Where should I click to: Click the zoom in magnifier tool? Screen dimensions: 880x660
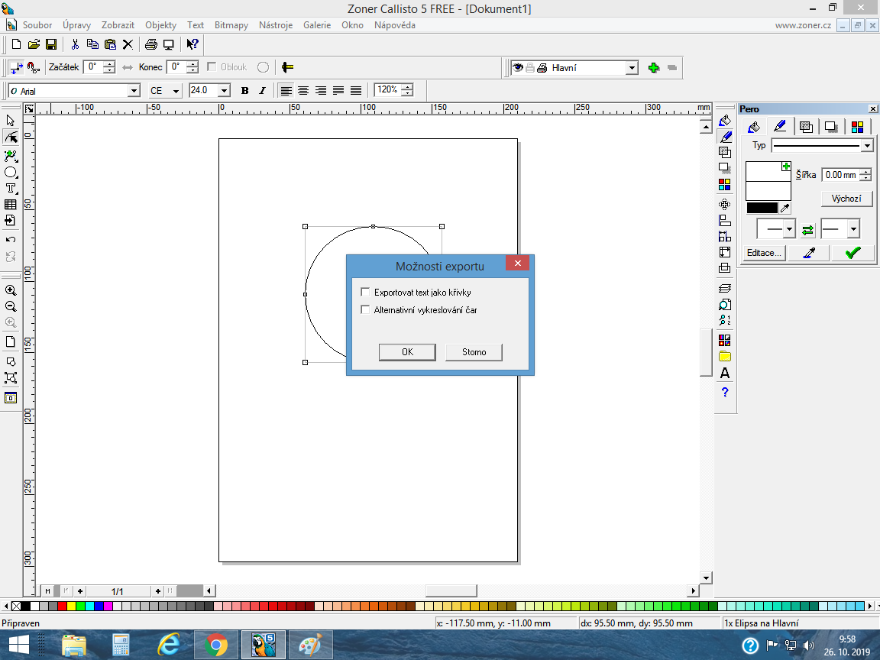click(x=11, y=290)
